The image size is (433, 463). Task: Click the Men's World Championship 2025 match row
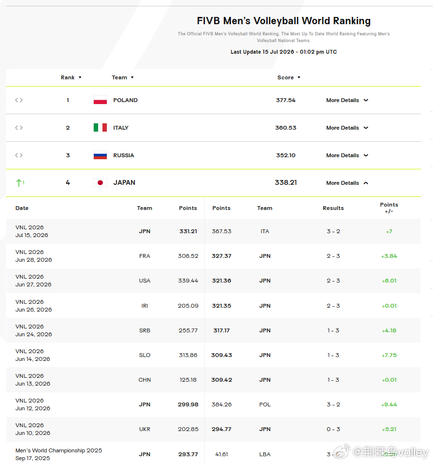[x=213, y=453]
